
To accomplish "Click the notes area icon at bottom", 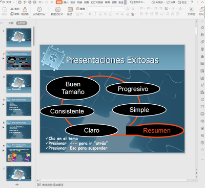I will (39, 184).
